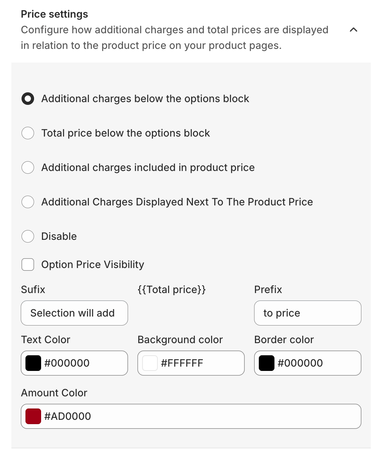Open the black Border color swatch

tap(267, 363)
